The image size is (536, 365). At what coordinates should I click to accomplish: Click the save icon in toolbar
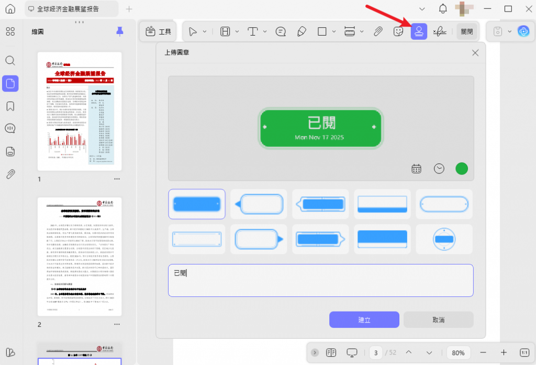498,31
